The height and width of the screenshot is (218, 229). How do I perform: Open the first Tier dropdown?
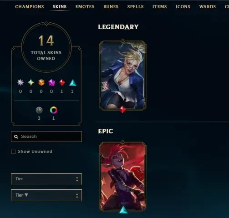[46, 179]
